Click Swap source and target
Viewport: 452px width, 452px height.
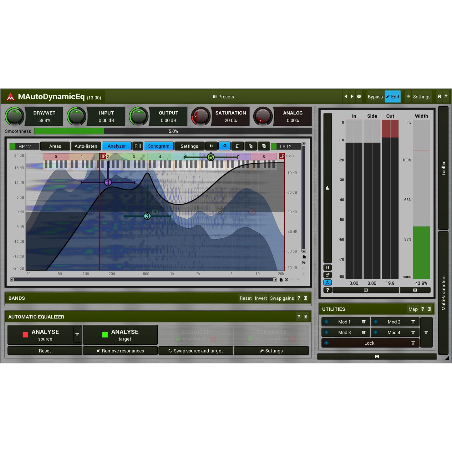coord(196,351)
